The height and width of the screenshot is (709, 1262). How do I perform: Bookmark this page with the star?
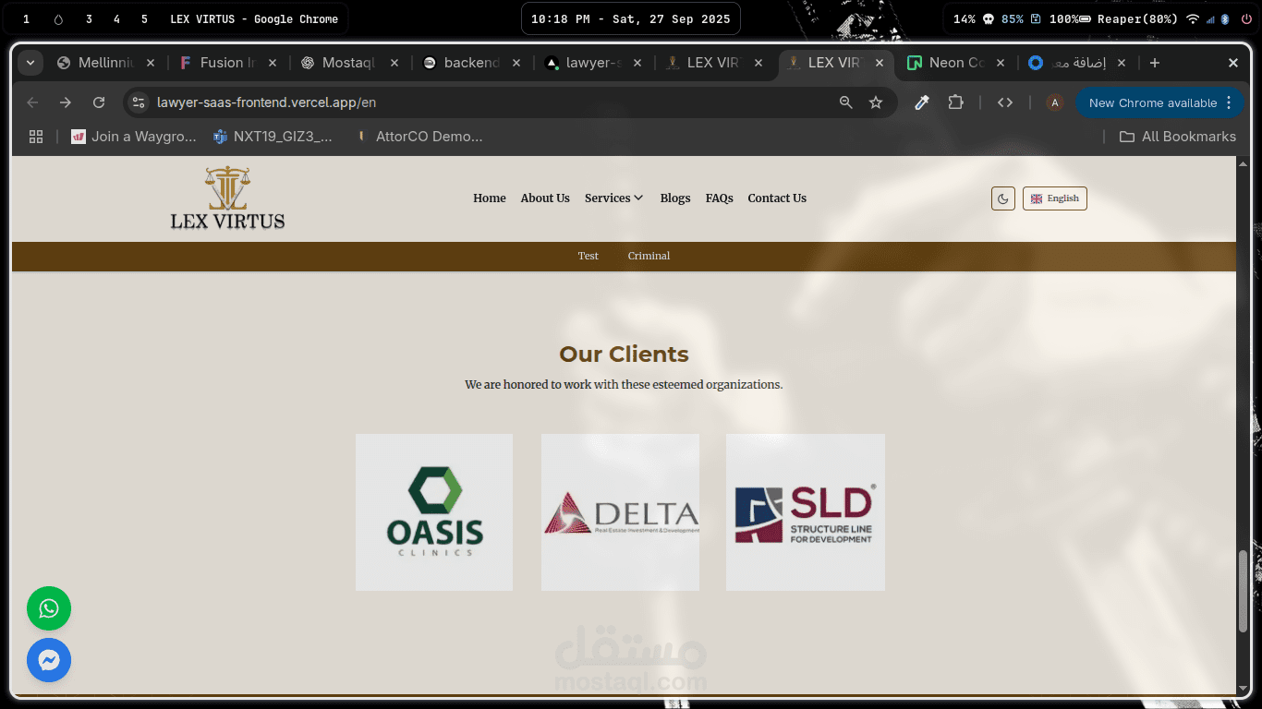click(876, 102)
